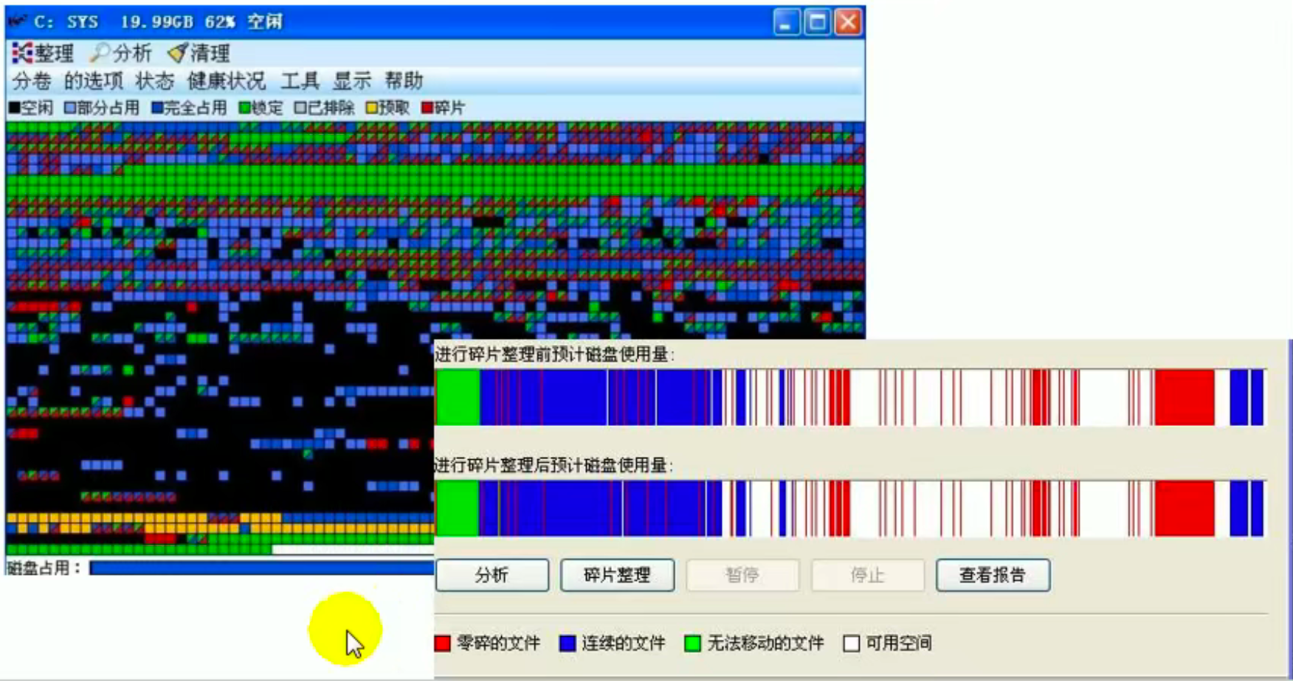Click the 磁盘占用 progress bar
Image resolution: width=1293 pixels, height=681 pixels.
(261, 567)
